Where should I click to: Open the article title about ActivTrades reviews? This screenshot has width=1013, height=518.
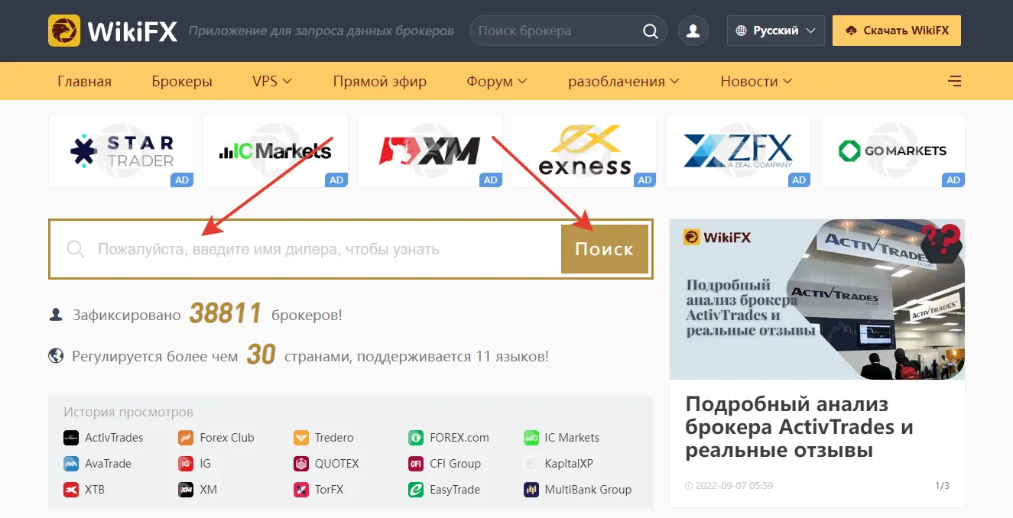pyautogui.click(x=799, y=427)
